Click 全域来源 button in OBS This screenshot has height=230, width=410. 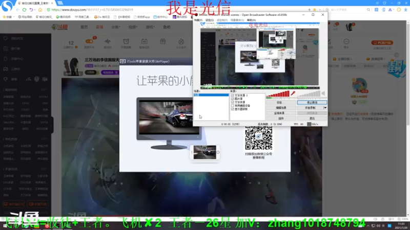tap(281, 113)
